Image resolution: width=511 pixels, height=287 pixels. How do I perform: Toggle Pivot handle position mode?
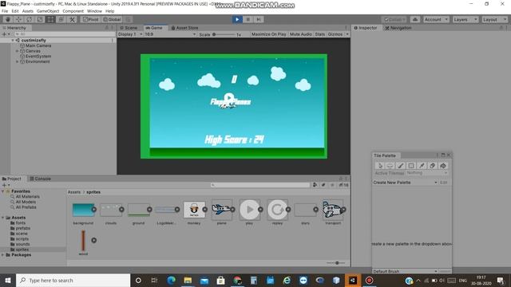click(90, 19)
